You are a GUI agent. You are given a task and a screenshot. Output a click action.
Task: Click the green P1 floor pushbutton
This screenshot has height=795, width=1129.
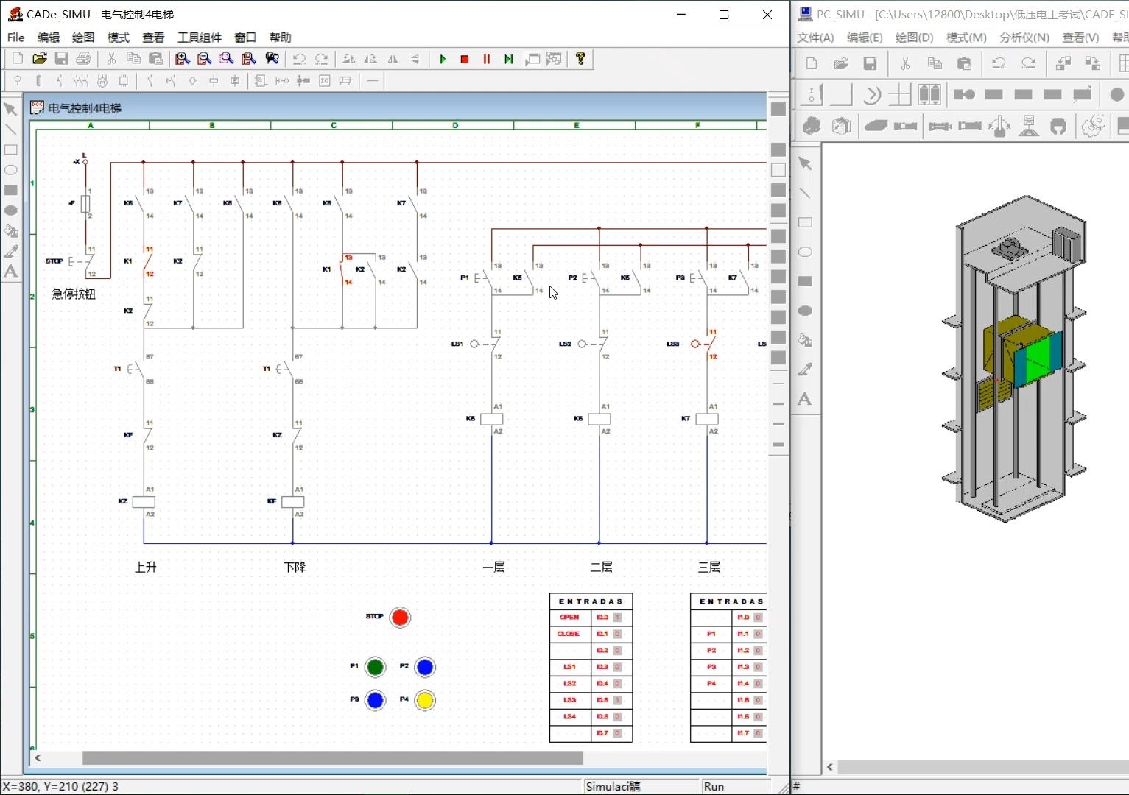[375, 668]
